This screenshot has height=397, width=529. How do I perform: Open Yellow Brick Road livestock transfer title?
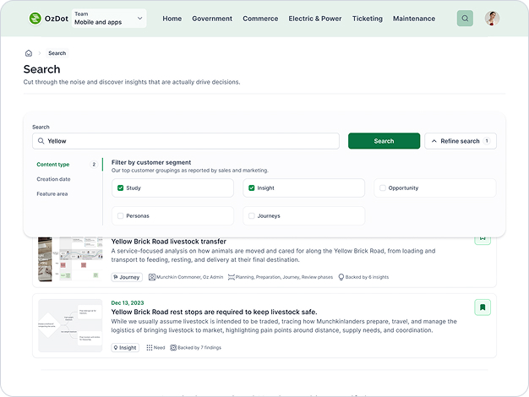169,242
